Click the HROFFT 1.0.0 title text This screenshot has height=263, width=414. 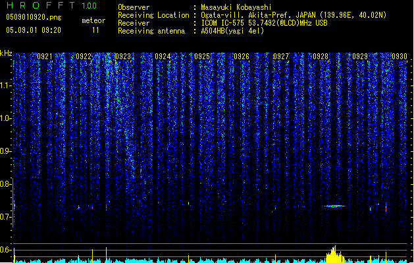(x=51, y=5)
